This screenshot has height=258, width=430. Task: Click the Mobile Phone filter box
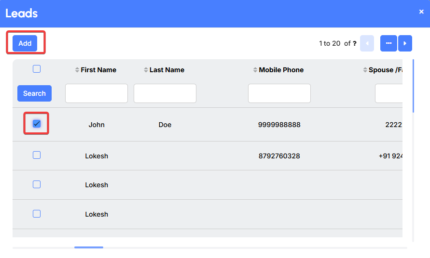coord(279,93)
